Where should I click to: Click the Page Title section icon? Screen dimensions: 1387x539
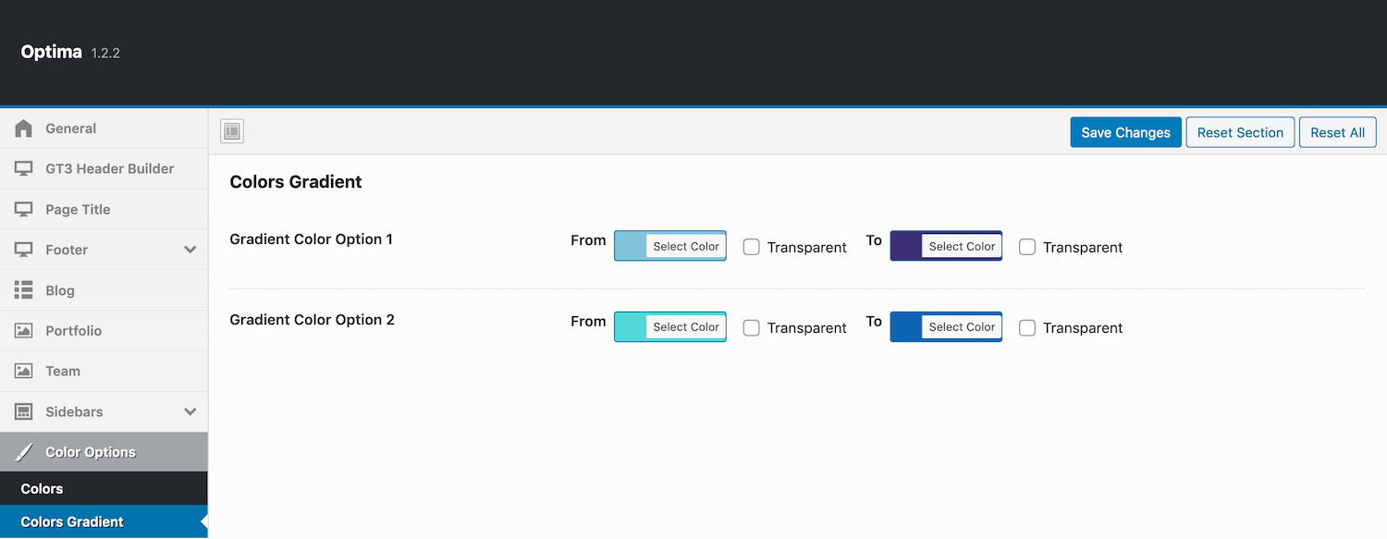pyautogui.click(x=24, y=209)
